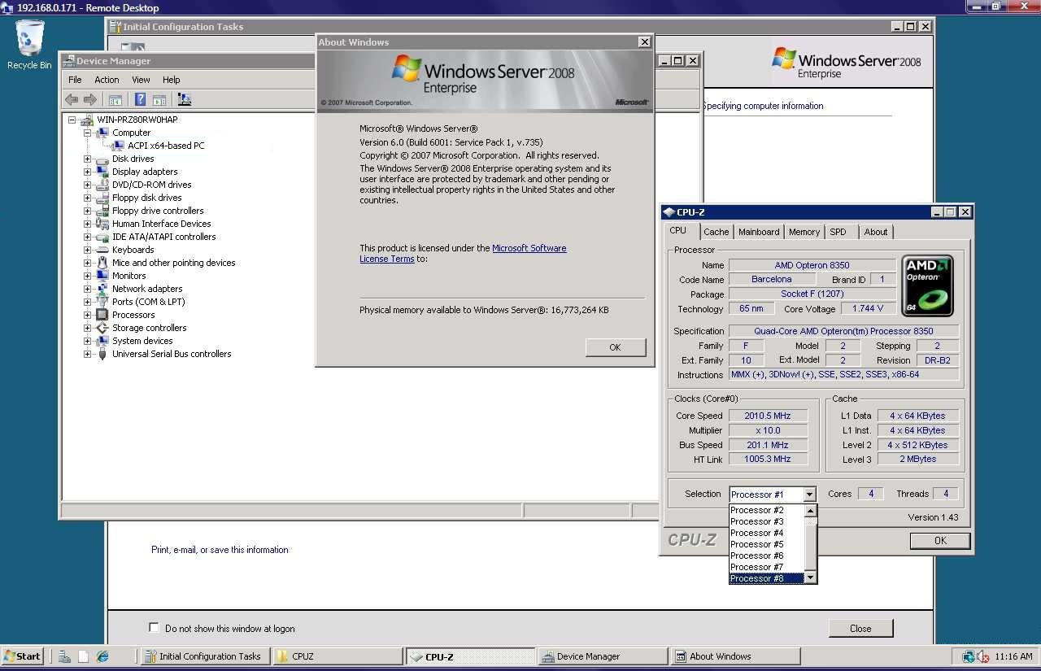This screenshot has height=671, width=1041.
Task: Switch to the Cache tab in CPU-Z
Action: point(716,232)
